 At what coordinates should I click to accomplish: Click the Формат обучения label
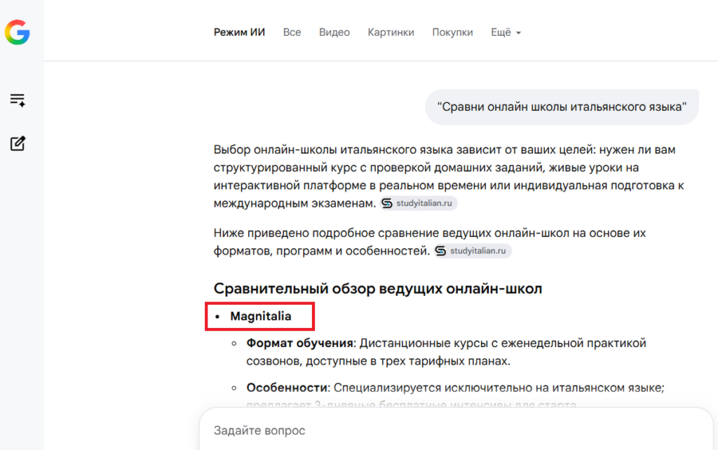tap(299, 343)
